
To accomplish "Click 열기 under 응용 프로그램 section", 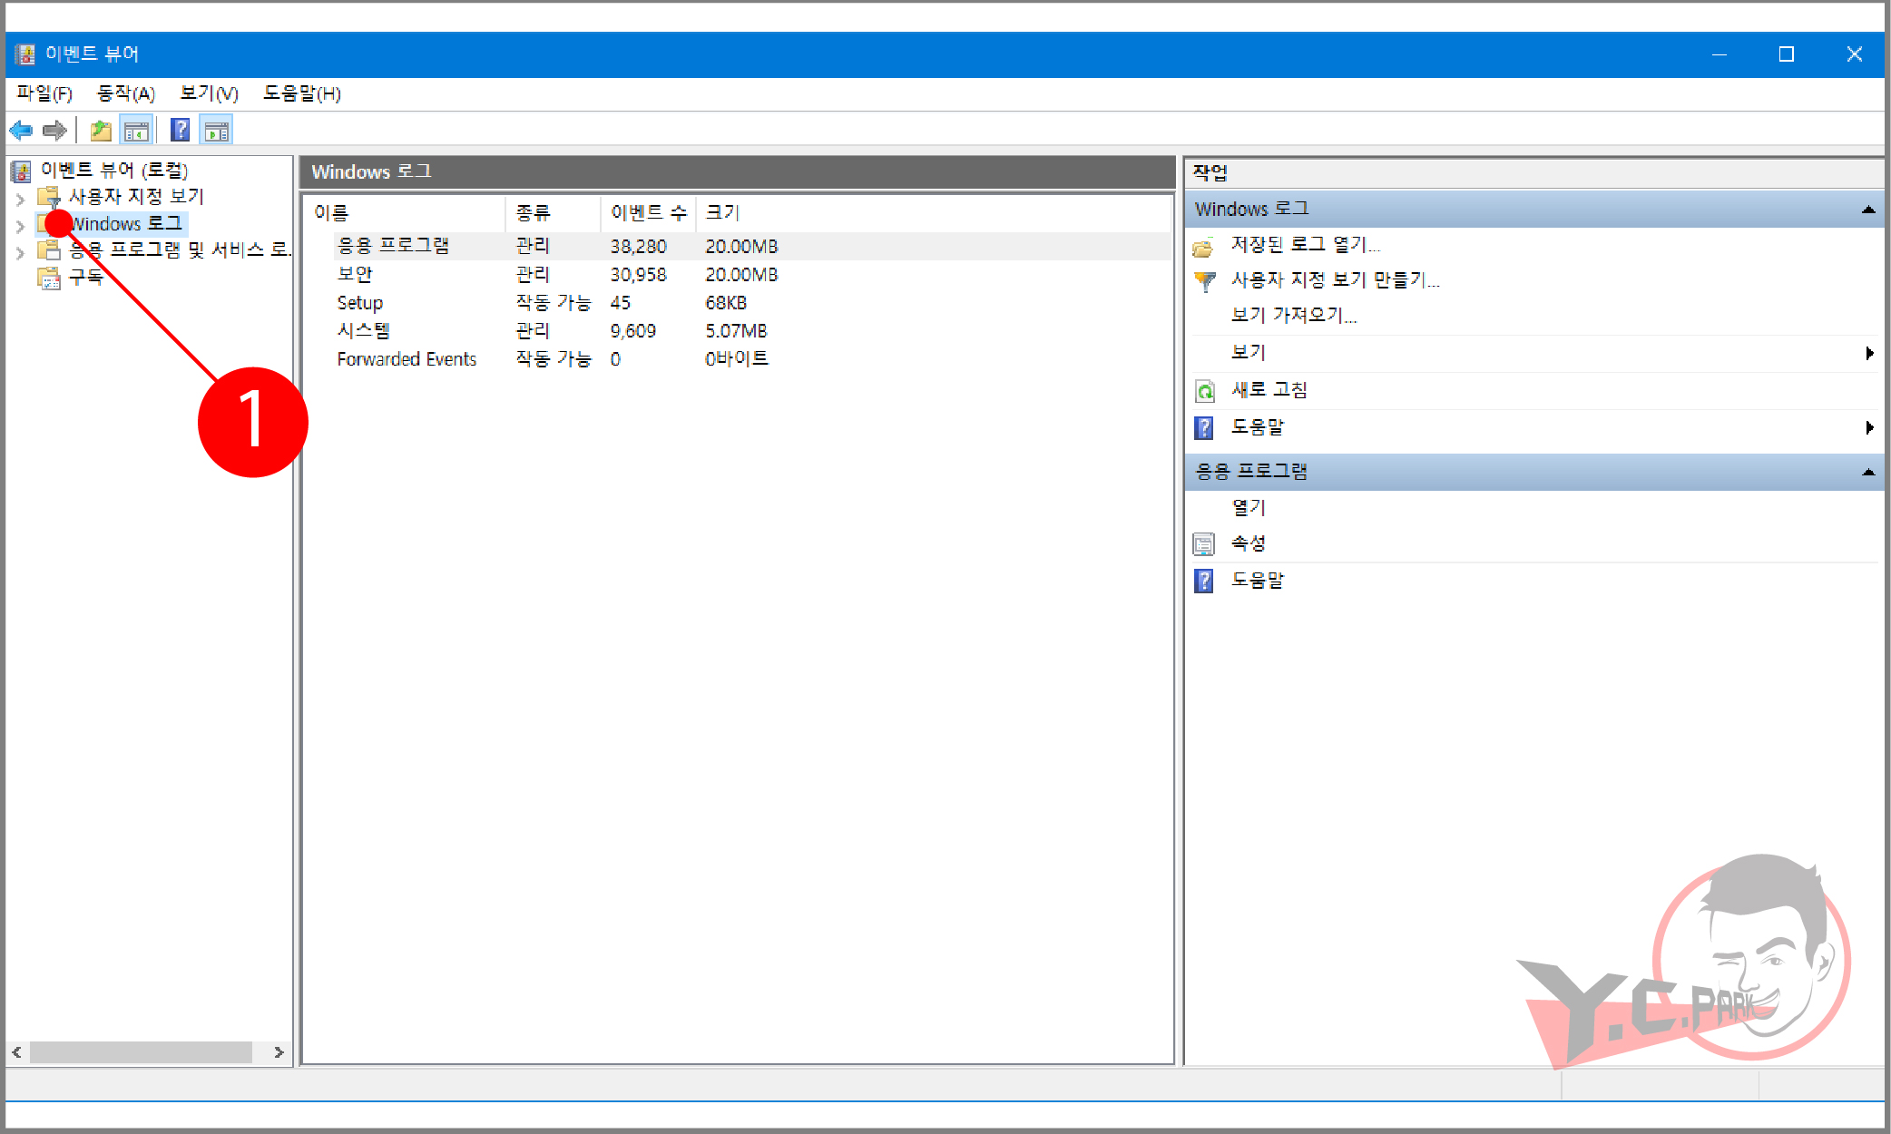I will pos(1248,507).
